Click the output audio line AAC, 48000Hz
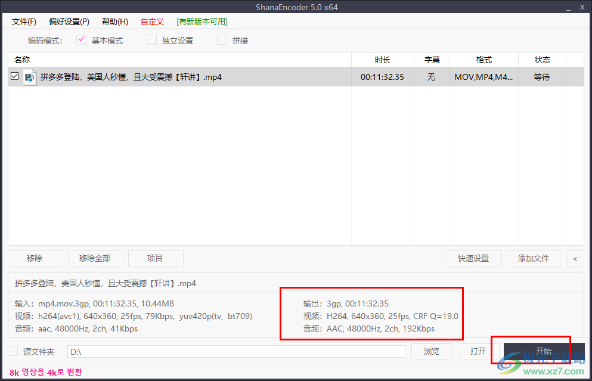The width and height of the screenshot is (592, 381). (x=368, y=329)
